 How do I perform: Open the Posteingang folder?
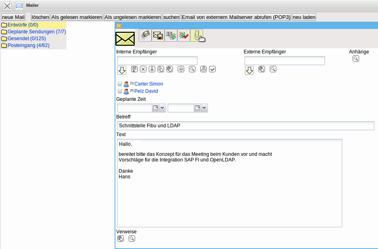[29, 45]
